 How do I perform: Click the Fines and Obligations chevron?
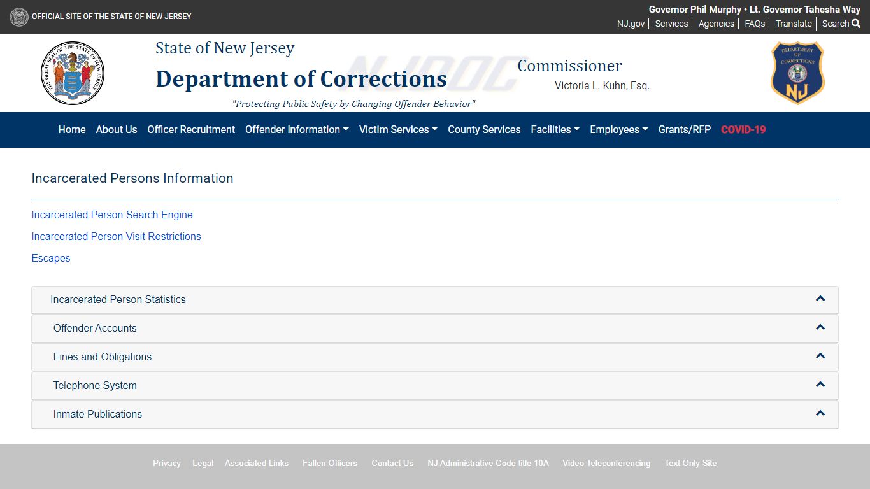coord(820,356)
